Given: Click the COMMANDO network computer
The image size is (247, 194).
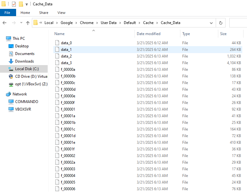Looking at the screenshot, I should coord(27,102).
